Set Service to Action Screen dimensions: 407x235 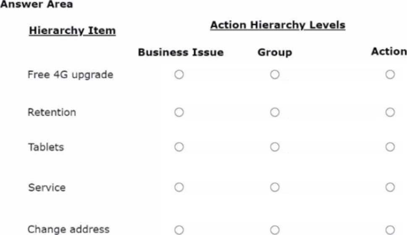[x=390, y=187]
